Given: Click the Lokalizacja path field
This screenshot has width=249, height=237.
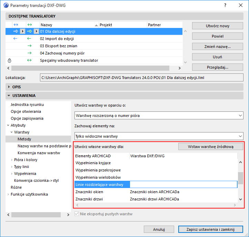Looking at the screenshot, I should coord(141,78).
